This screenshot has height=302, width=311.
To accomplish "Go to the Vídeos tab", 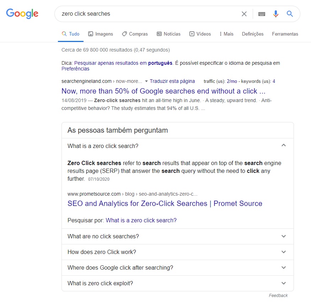I will click(200, 34).
